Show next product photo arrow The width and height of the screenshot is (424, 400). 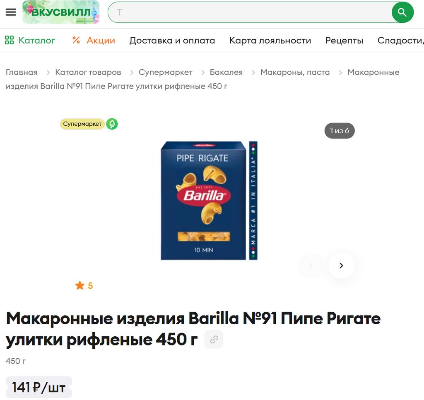pyautogui.click(x=341, y=266)
